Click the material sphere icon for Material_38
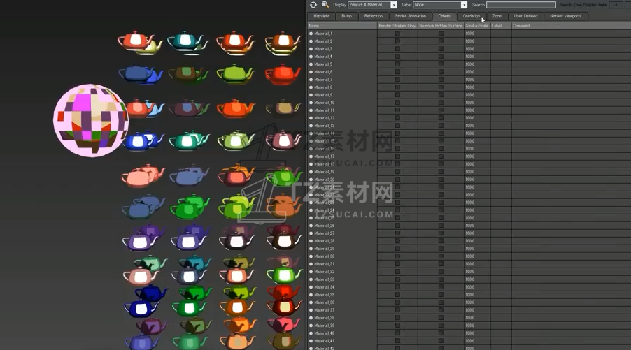 pos(311,318)
